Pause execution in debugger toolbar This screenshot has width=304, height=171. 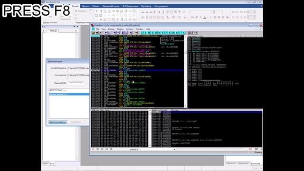click(x=109, y=33)
